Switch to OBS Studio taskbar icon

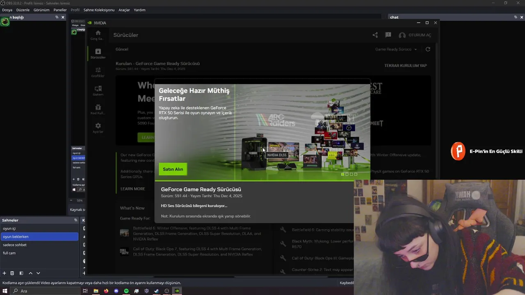click(167, 291)
